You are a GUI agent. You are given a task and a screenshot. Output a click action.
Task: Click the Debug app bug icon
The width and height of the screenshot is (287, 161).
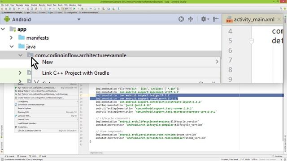(x=83, y=8)
